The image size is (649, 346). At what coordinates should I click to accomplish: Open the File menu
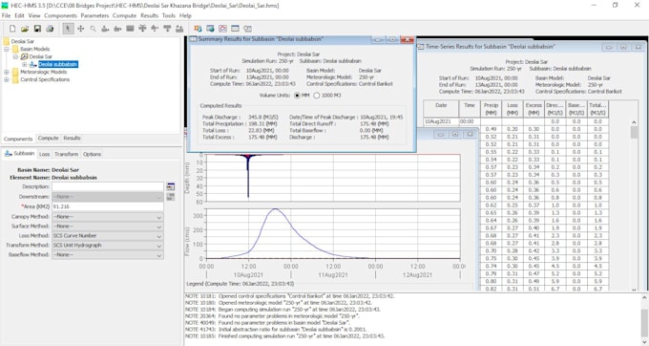[x=7, y=15]
